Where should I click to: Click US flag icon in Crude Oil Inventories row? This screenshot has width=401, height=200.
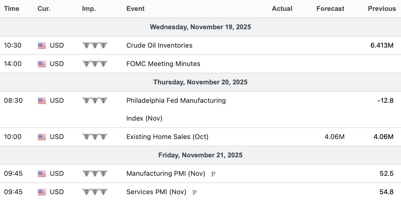(x=42, y=45)
